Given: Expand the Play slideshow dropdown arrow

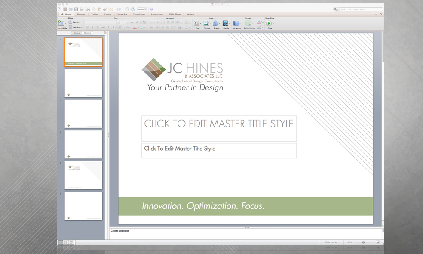Looking at the screenshot, I should click(x=273, y=24).
